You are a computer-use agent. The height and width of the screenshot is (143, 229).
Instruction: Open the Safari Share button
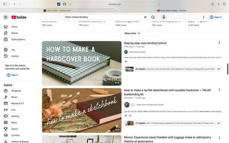point(213,4)
